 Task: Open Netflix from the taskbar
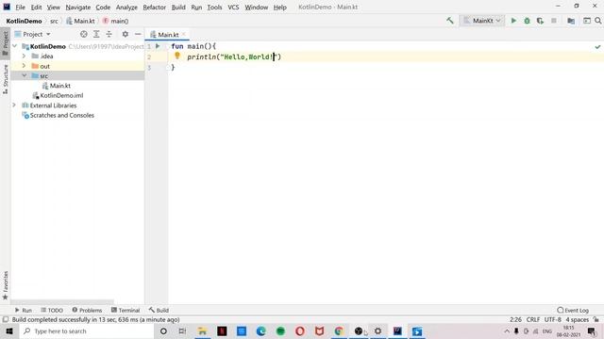point(222,331)
